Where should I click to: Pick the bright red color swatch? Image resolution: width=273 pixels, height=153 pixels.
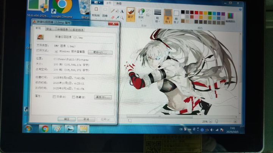(196, 12)
